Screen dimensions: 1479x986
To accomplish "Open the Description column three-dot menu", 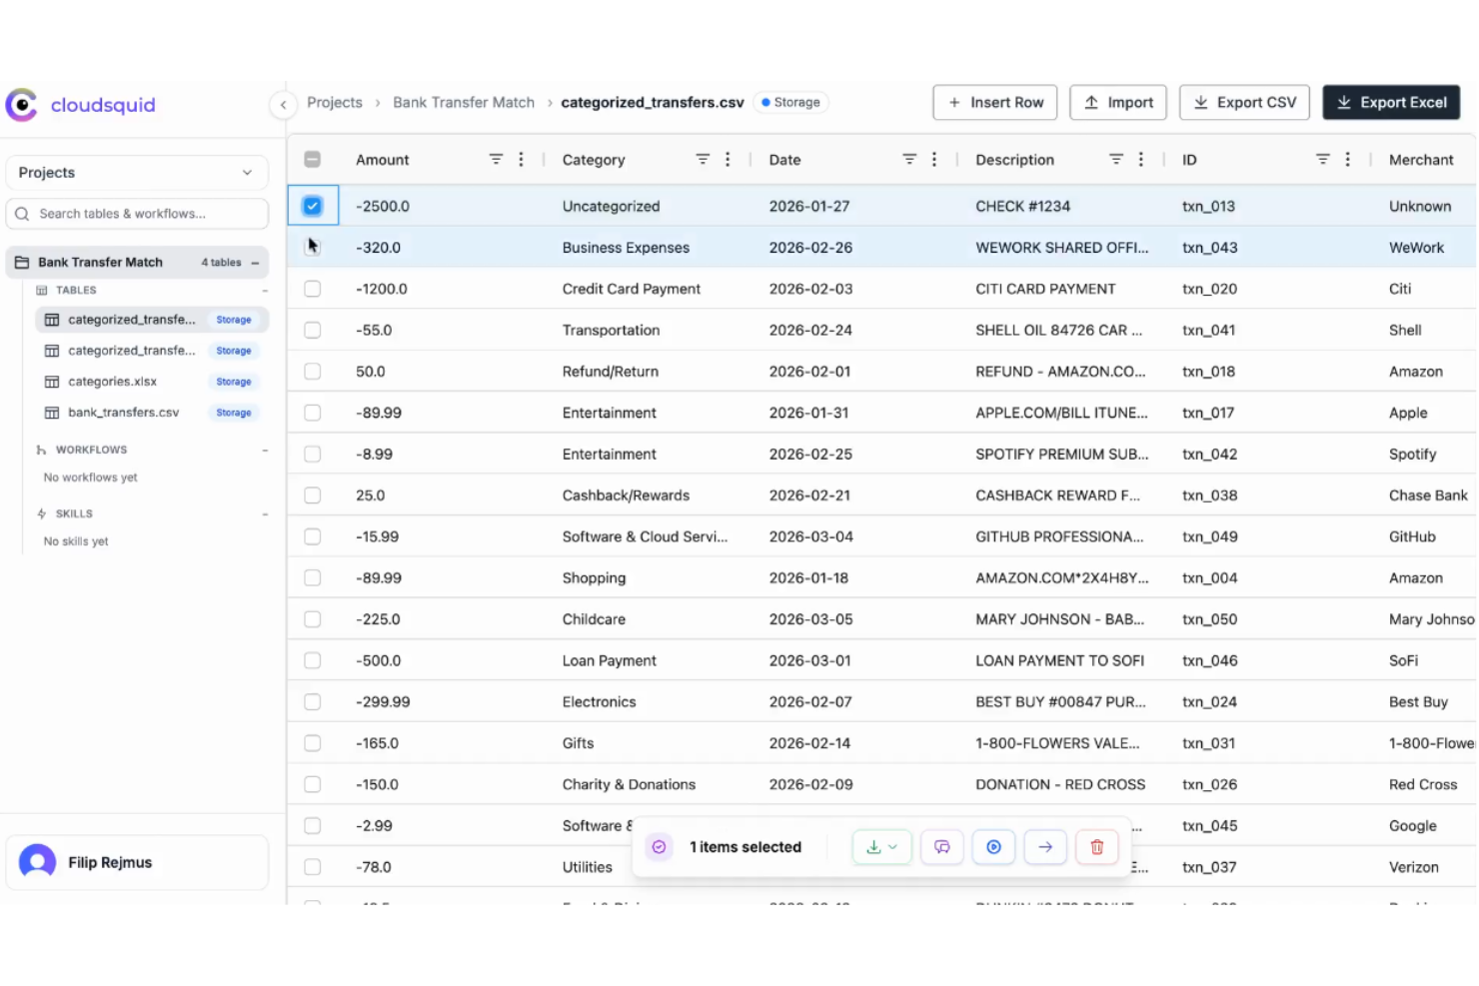I will click(1141, 159).
